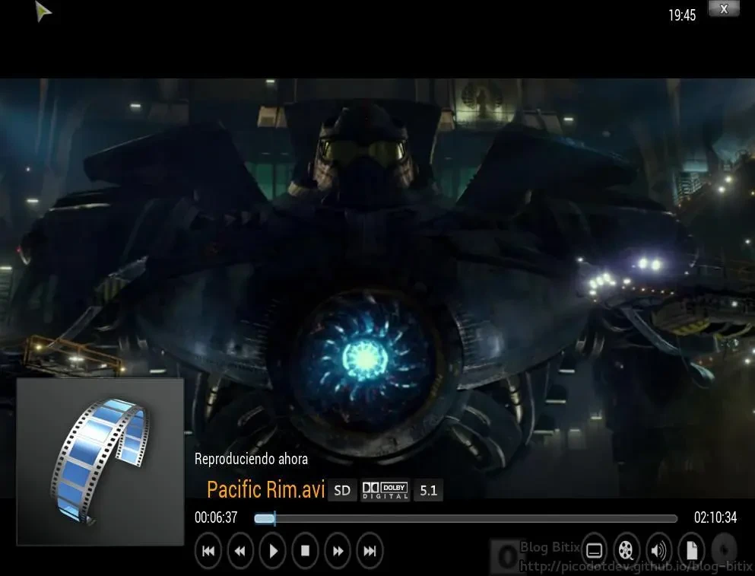Click the Pacific Rim.avi title
The image size is (755, 576).
(265, 489)
